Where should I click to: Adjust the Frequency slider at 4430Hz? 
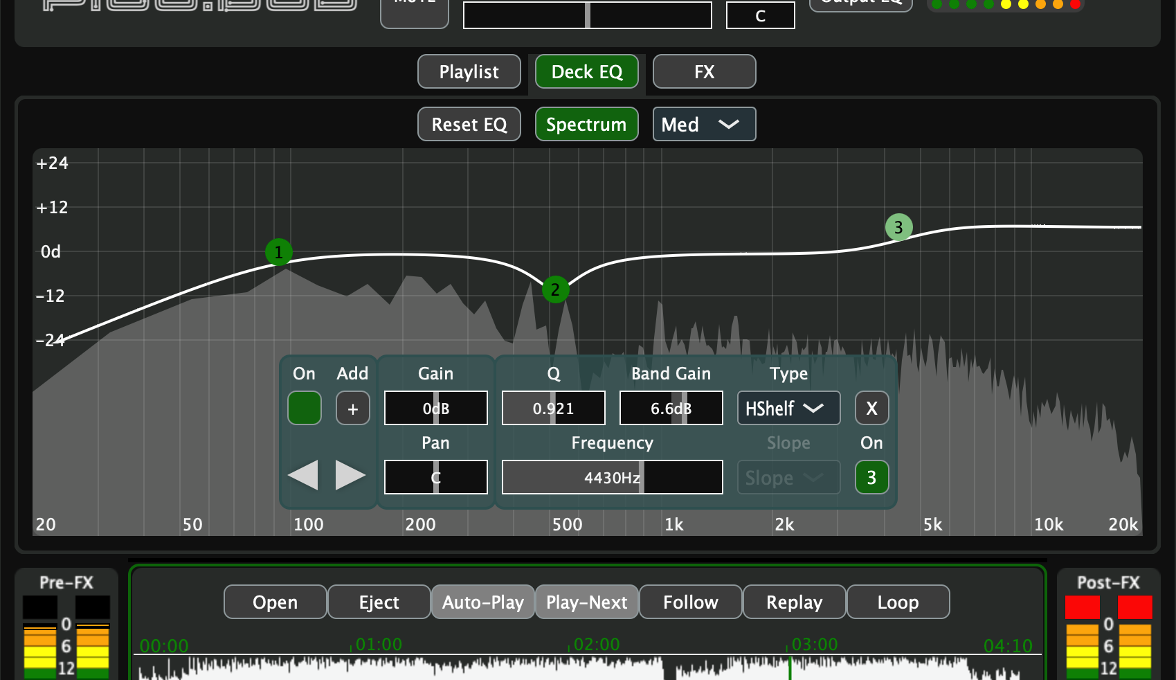pos(613,477)
